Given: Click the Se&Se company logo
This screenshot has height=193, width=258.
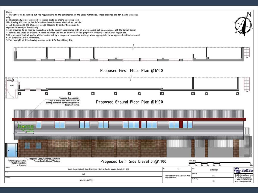Looking at the screenshot, I should 243,170.
